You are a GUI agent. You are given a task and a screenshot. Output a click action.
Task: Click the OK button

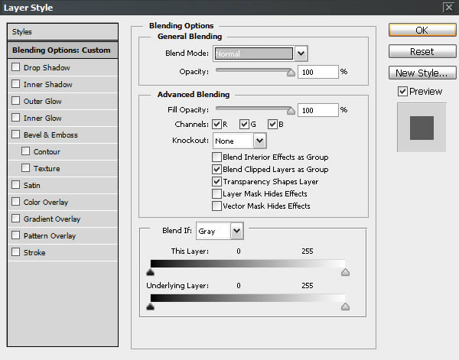click(x=422, y=31)
